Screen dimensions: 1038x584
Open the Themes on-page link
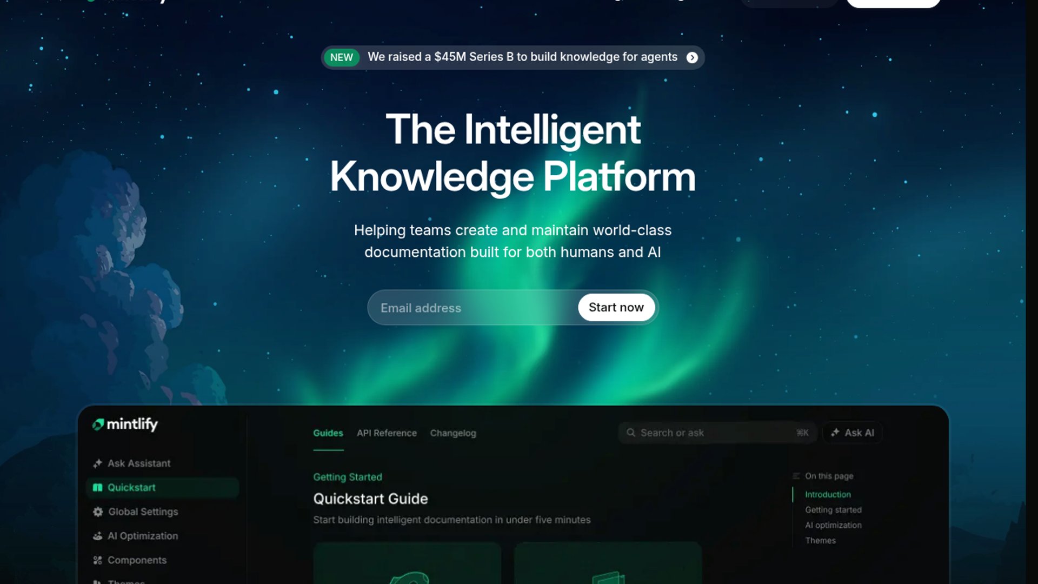(x=820, y=540)
